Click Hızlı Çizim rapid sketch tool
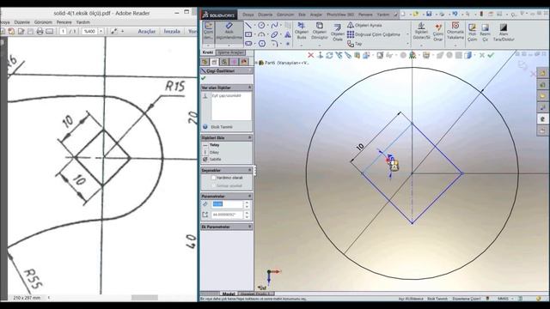 coord(472,33)
